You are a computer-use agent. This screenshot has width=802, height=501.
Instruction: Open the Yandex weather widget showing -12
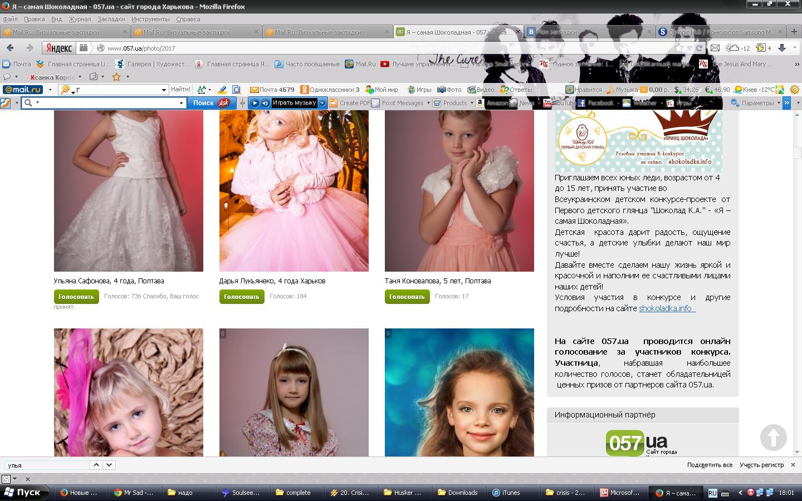[x=739, y=48]
